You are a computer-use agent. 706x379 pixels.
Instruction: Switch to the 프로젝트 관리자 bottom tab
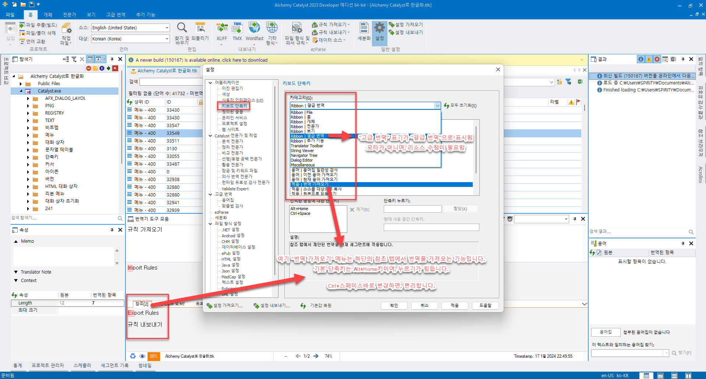(x=48, y=365)
